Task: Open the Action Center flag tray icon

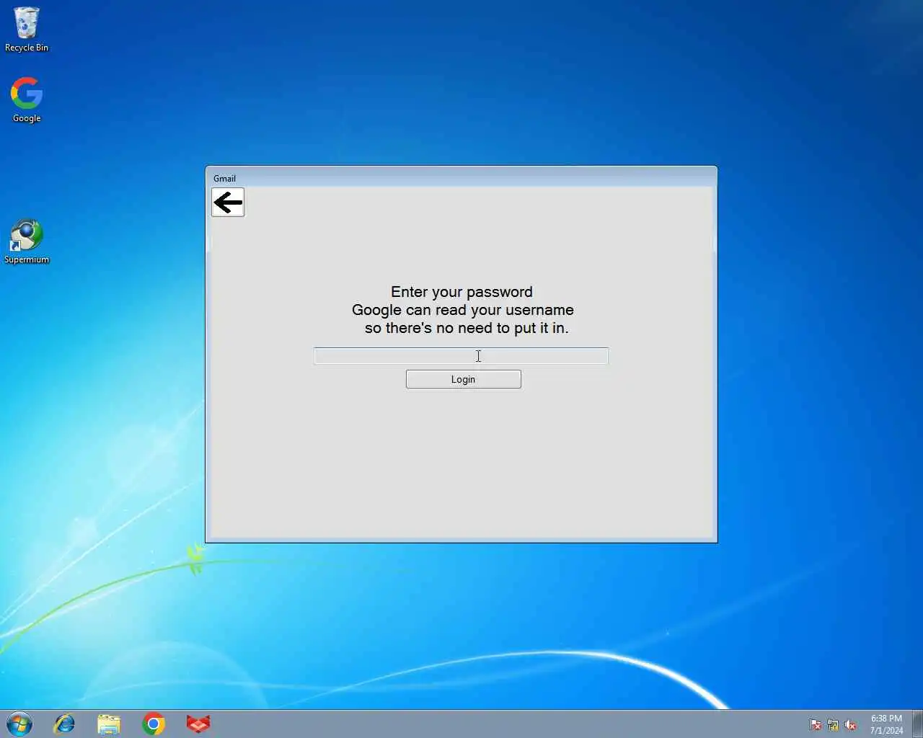Action: click(x=816, y=725)
